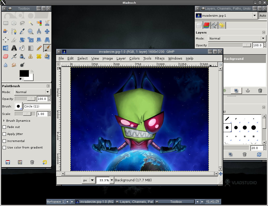Open the Filters menu
Image resolution: width=268 pixels, height=206 pixels.
click(160, 59)
